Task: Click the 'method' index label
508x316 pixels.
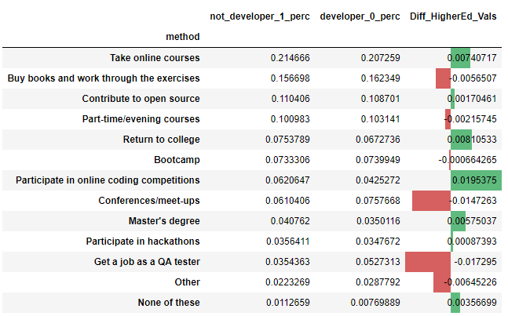Action: click(x=183, y=37)
